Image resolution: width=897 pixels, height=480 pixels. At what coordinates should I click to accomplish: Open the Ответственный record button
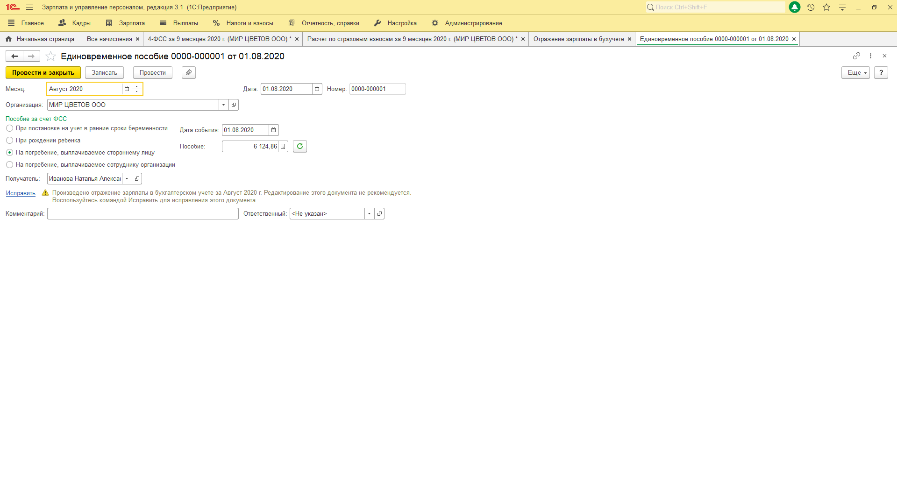click(x=379, y=214)
